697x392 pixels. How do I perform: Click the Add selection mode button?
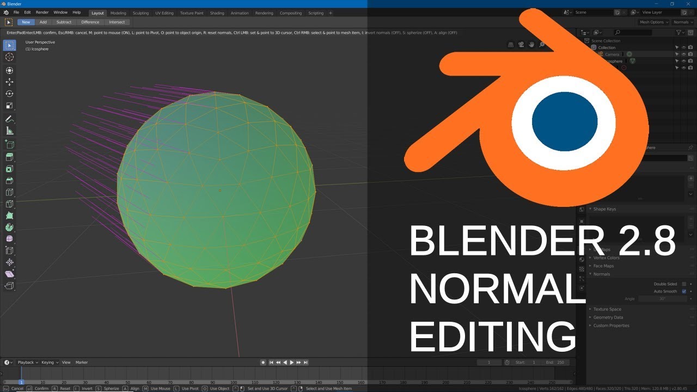point(43,22)
